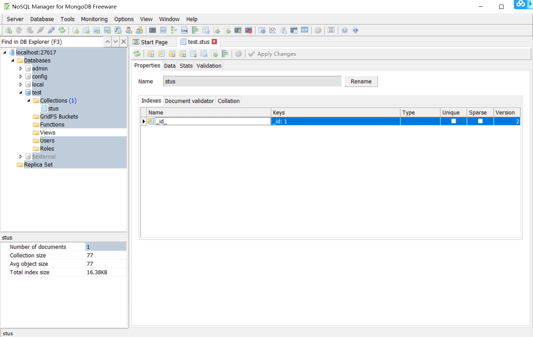Click the add index icon in editor toolbar
The image size is (533, 337).
coord(150,54)
